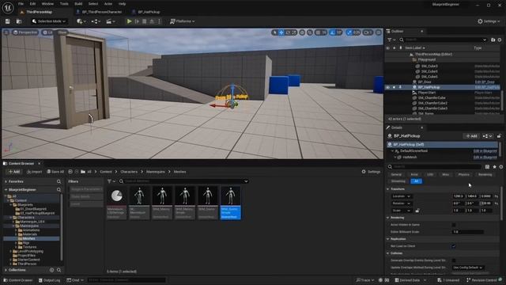Open camera speed setting in viewport
The image size is (506, 285).
368,32
